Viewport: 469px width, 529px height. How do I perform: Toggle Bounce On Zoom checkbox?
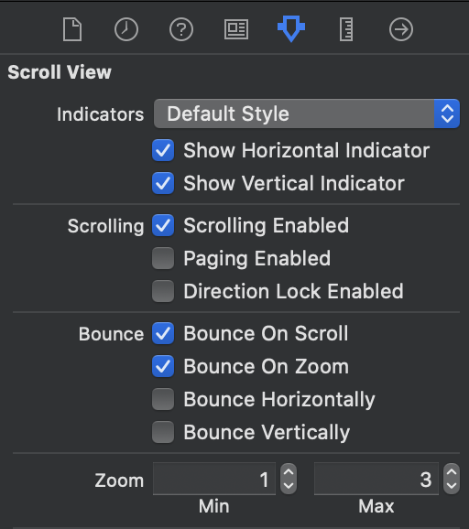(163, 366)
